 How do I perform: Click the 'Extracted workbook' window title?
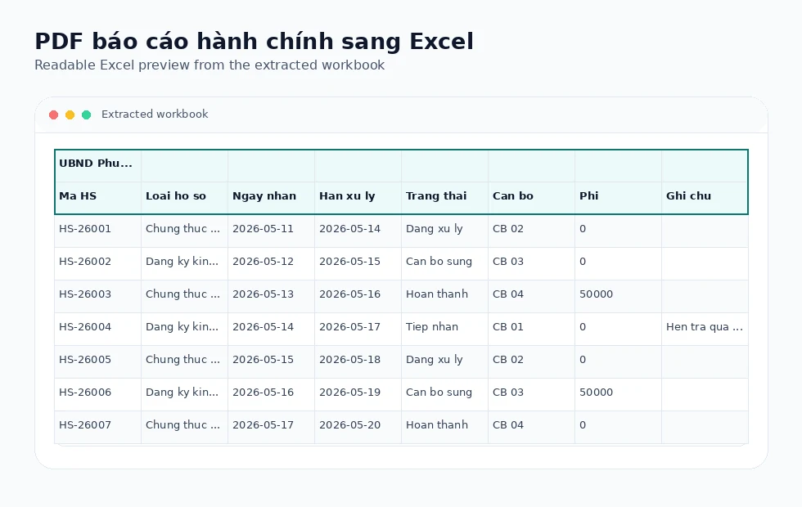point(155,114)
